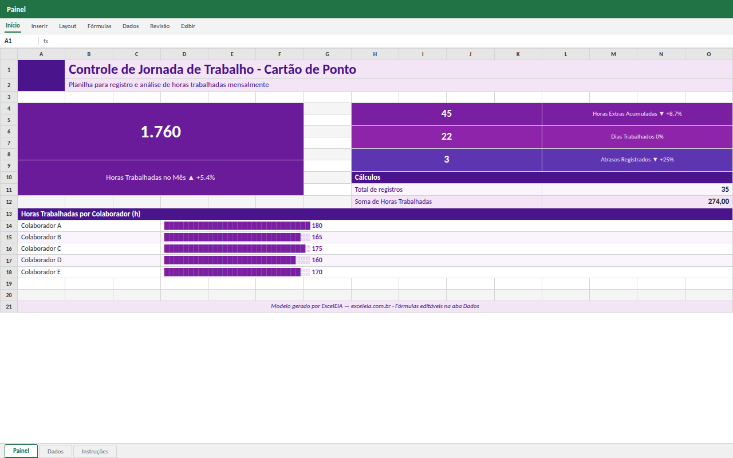Viewport: 733px width, 458px height.
Task: Select 'Horas Extras Acumuladas' label
Action: point(637,114)
